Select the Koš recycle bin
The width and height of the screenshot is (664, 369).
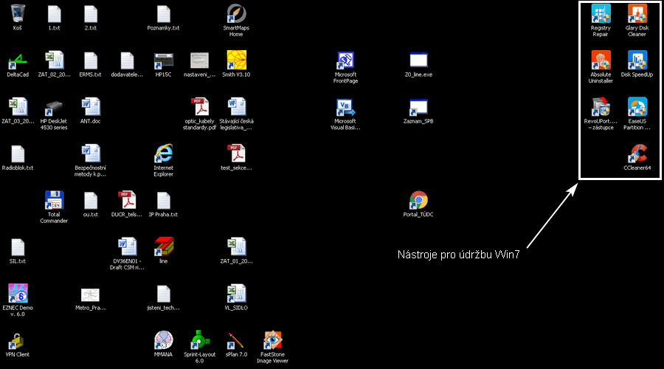18,14
